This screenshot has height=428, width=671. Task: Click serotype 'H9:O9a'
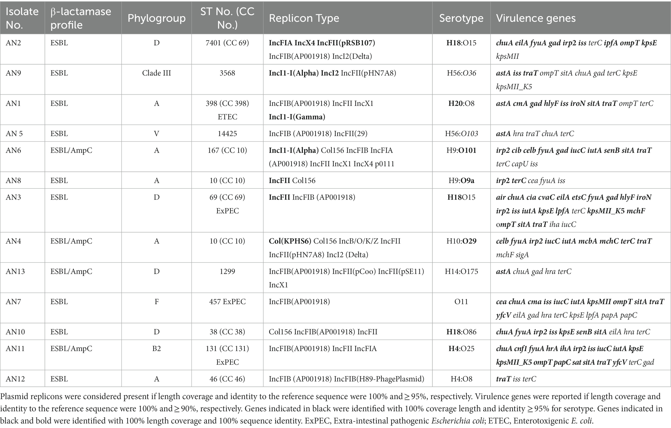point(461,180)
